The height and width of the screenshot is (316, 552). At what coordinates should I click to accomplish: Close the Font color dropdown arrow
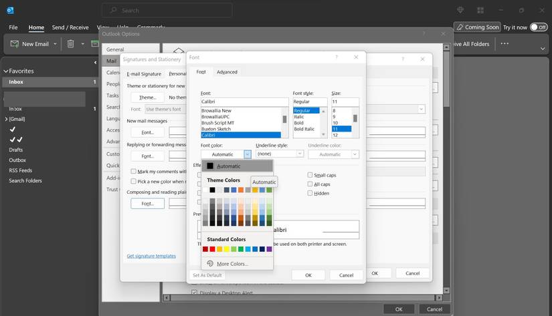[x=247, y=154]
